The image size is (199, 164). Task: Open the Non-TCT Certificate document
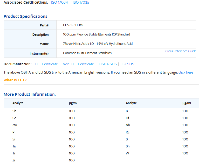(x=78, y=64)
